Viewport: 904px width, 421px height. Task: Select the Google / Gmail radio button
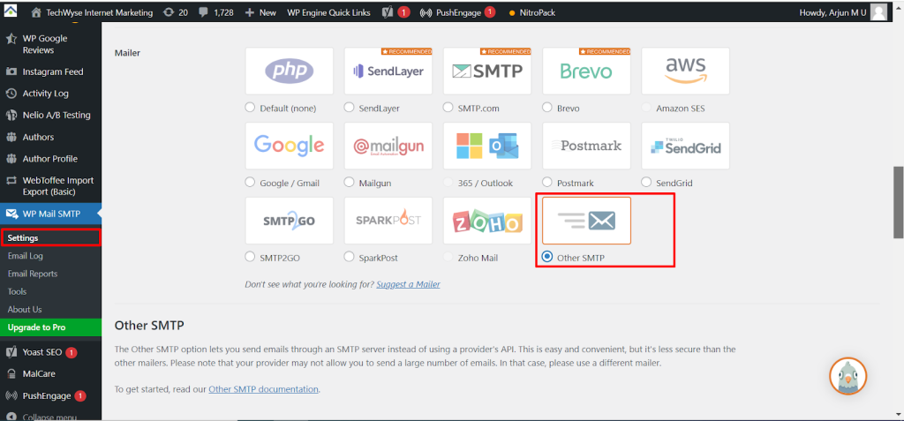251,183
